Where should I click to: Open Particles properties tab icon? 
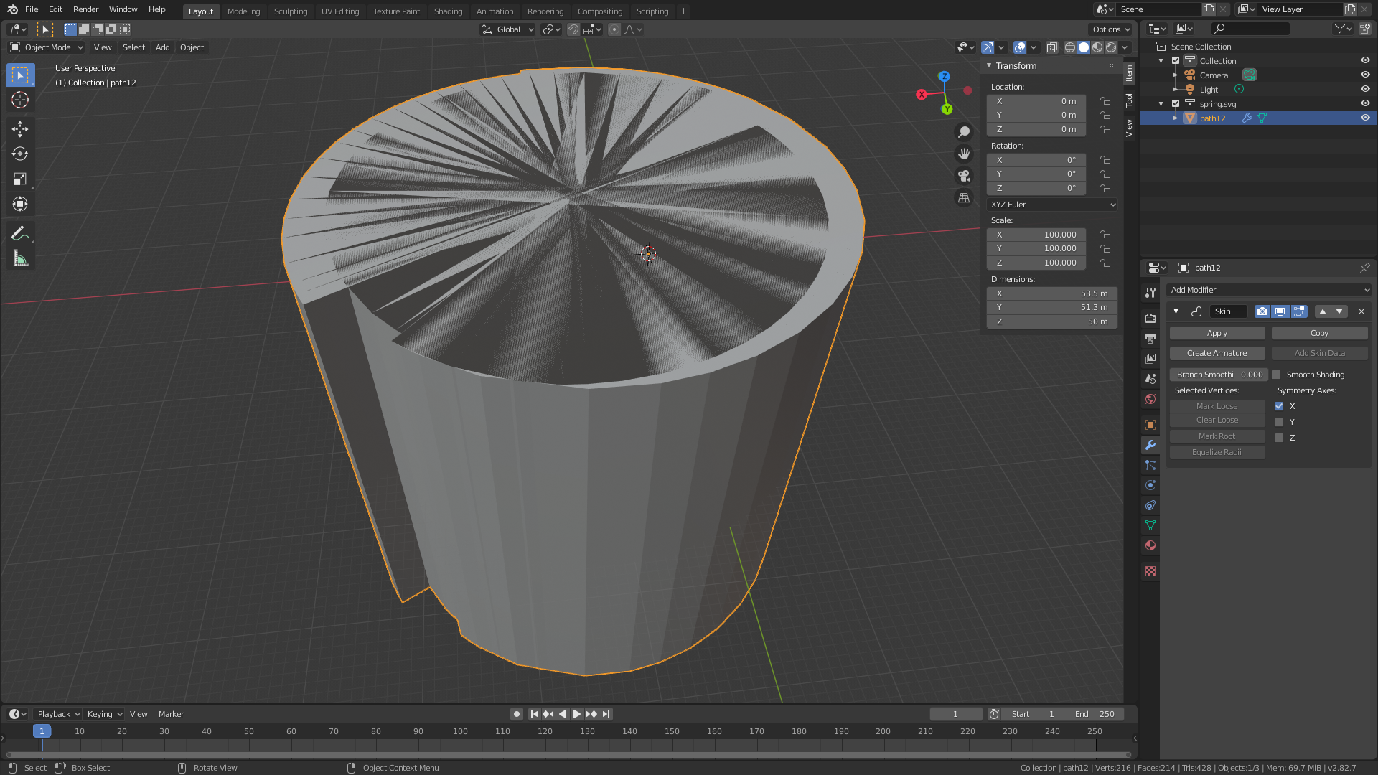tap(1150, 465)
